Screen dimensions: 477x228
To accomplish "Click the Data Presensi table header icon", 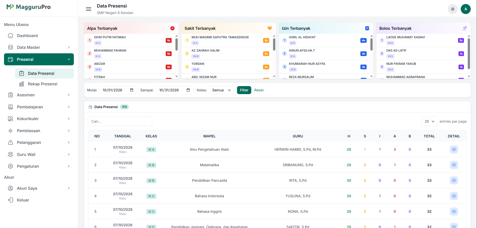I will pyautogui.click(x=90, y=107).
